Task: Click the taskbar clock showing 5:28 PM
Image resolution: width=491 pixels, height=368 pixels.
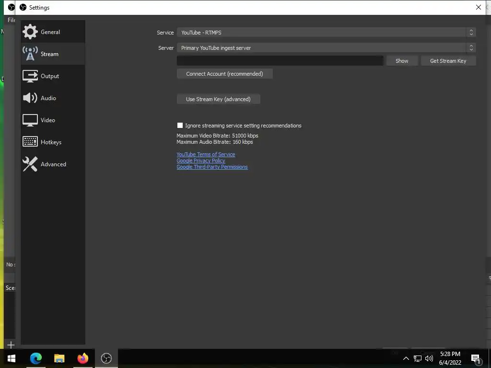Action: pos(450,358)
